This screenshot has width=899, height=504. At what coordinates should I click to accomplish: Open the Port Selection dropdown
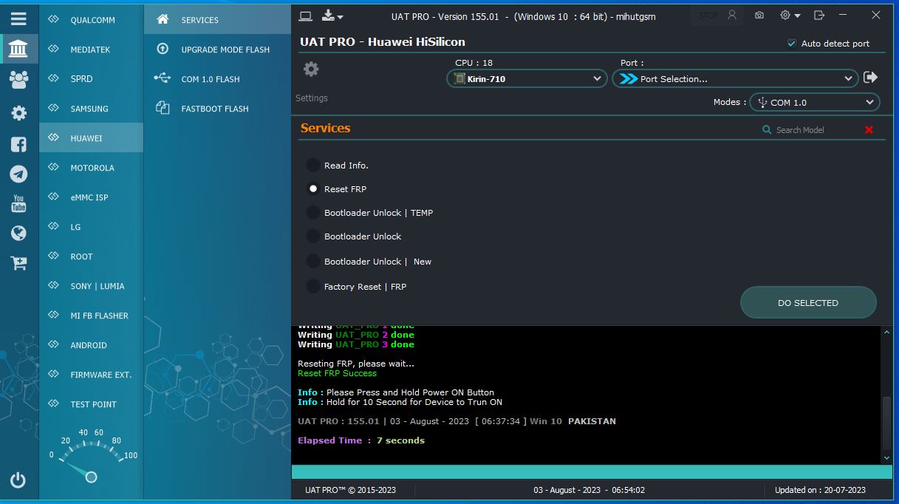click(735, 78)
